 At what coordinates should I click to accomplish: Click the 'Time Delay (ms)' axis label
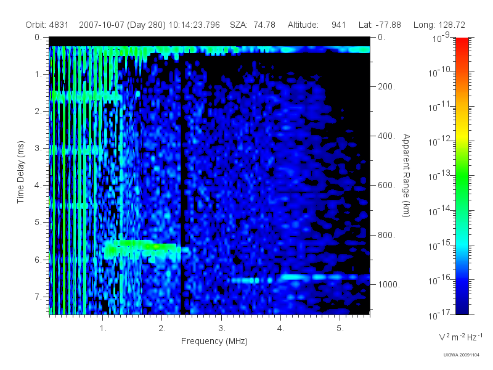(x=20, y=172)
